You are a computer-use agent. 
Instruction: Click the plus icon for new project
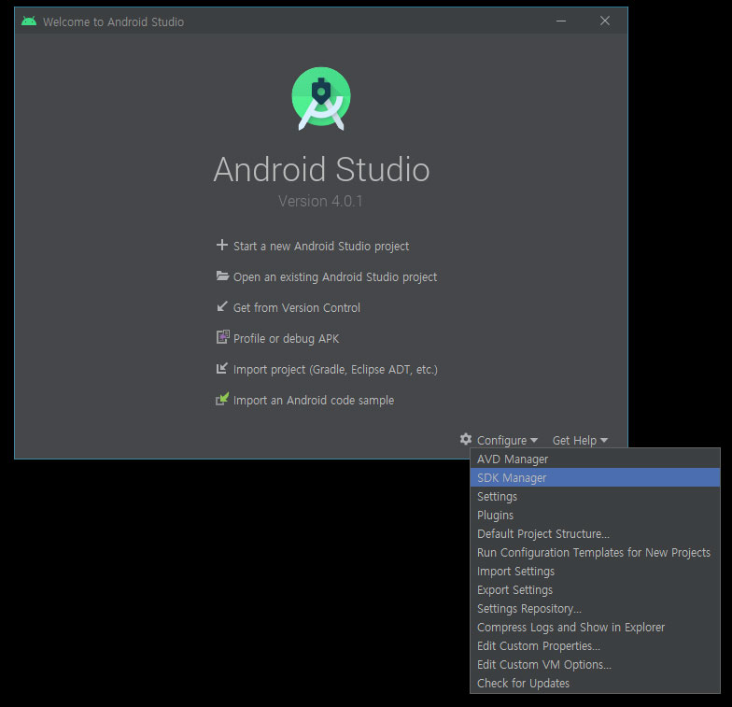click(x=222, y=245)
